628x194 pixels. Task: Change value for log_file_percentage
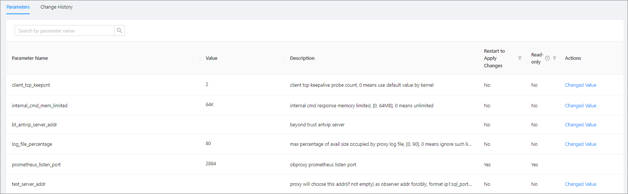pyautogui.click(x=580, y=144)
